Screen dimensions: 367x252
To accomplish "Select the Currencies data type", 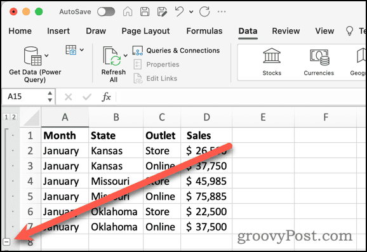I will tap(319, 62).
